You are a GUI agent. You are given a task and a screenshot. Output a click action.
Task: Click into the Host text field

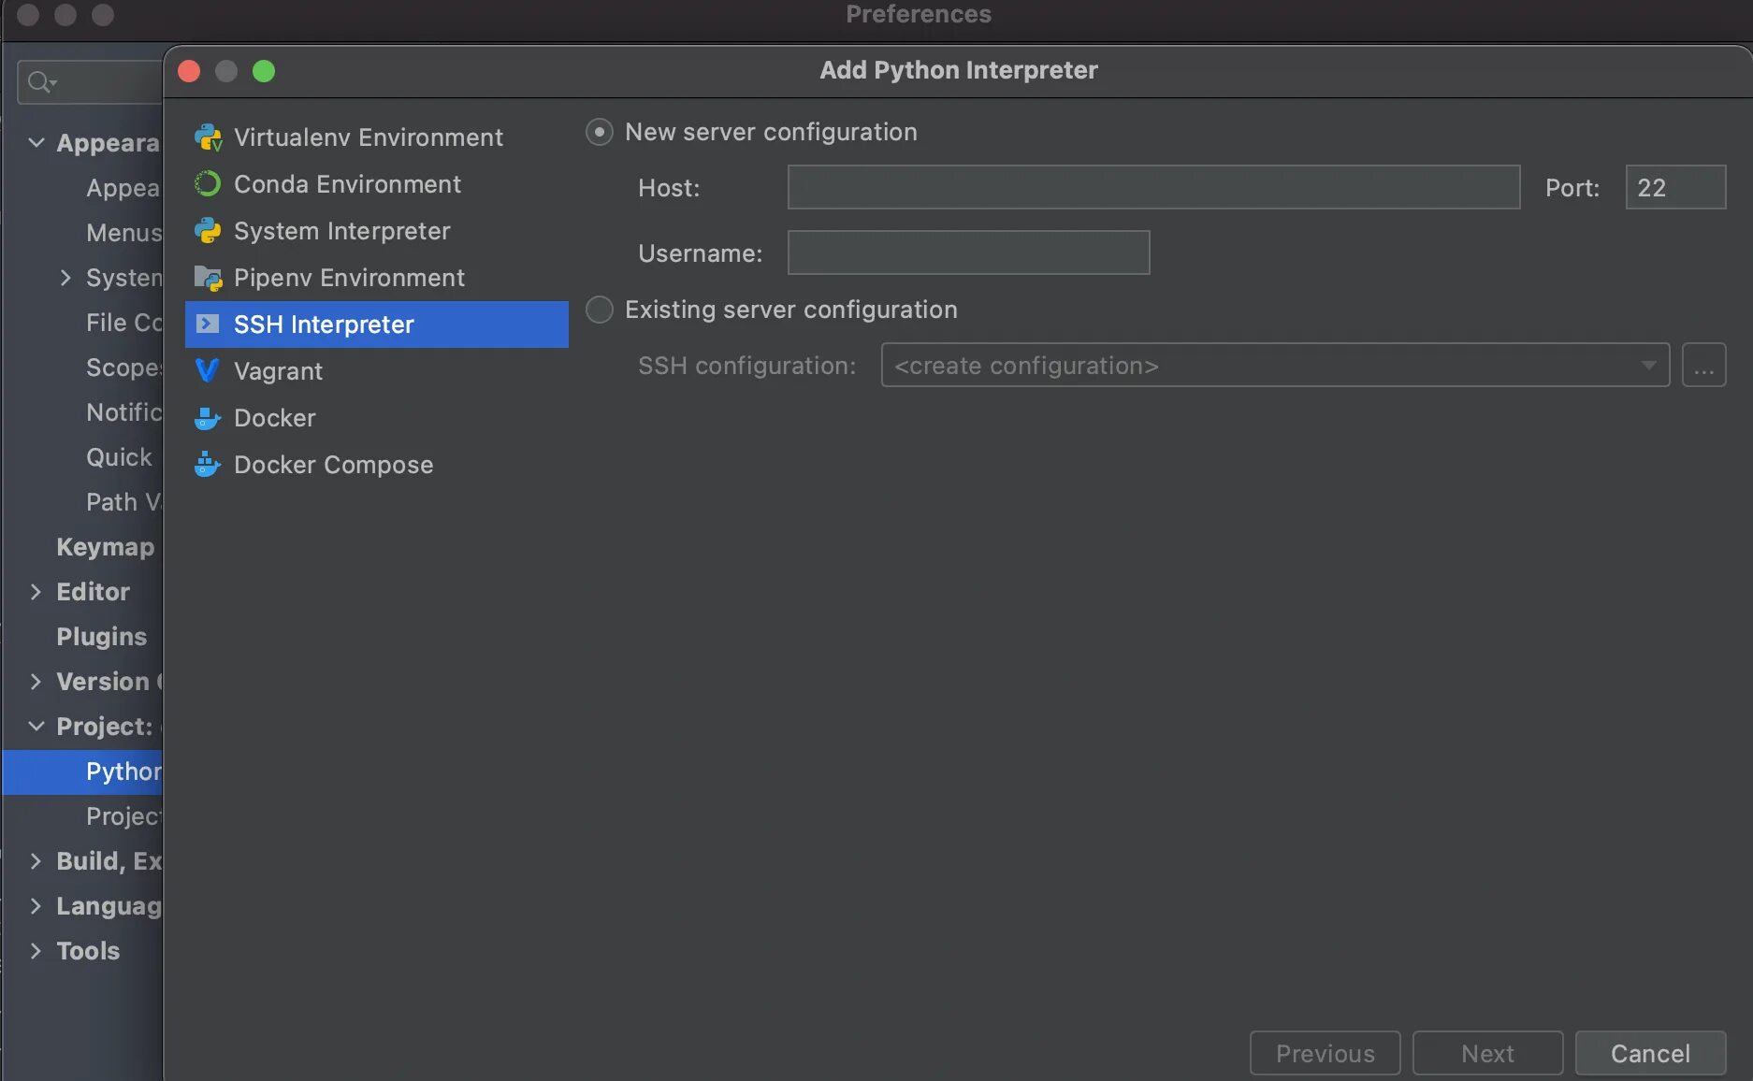(x=1153, y=188)
